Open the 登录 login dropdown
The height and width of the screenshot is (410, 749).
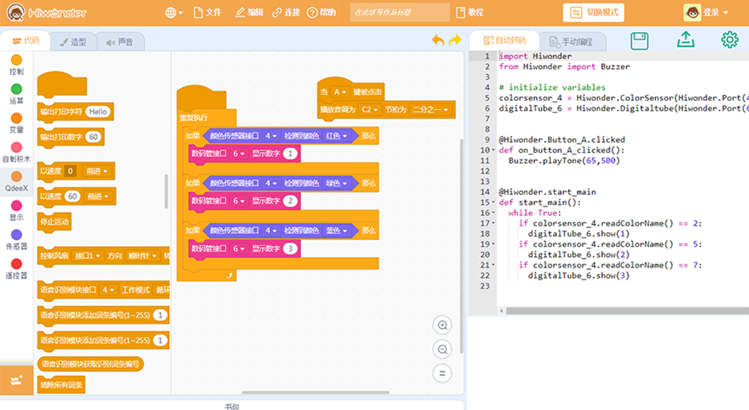706,12
